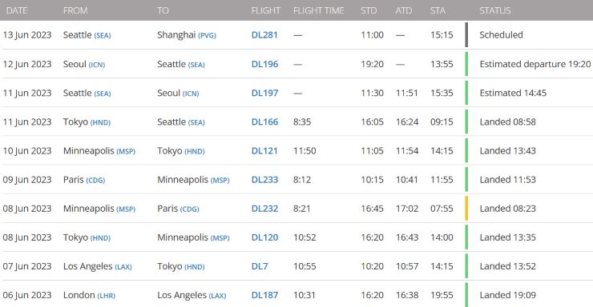Click the DATE column header

17,10
